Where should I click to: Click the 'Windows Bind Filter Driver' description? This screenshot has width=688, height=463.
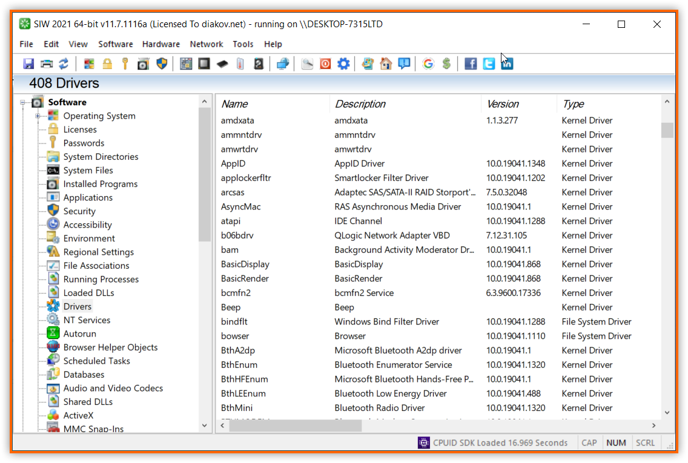[x=386, y=322]
